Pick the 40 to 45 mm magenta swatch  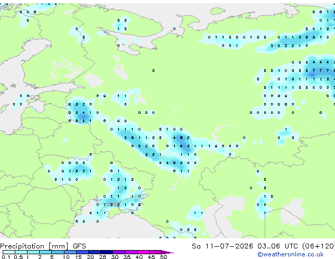(x=143, y=252)
